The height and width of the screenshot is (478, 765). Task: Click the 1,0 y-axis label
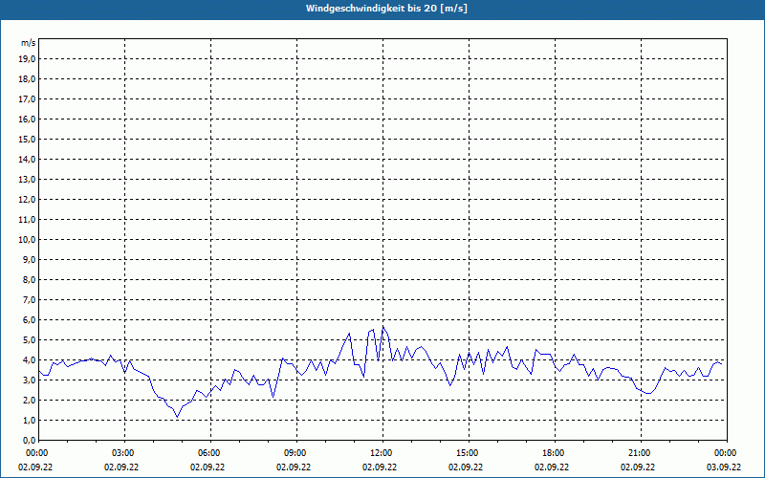(30, 421)
